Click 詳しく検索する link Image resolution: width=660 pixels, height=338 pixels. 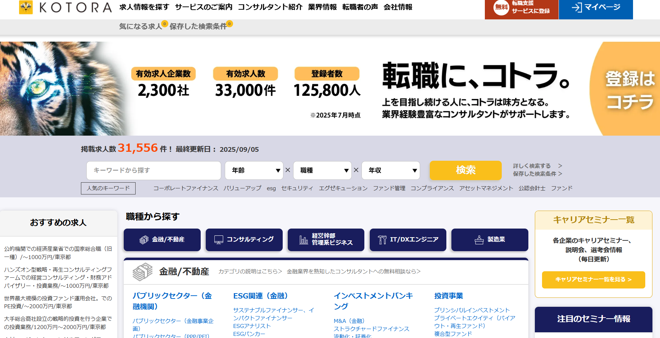point(537,166)
